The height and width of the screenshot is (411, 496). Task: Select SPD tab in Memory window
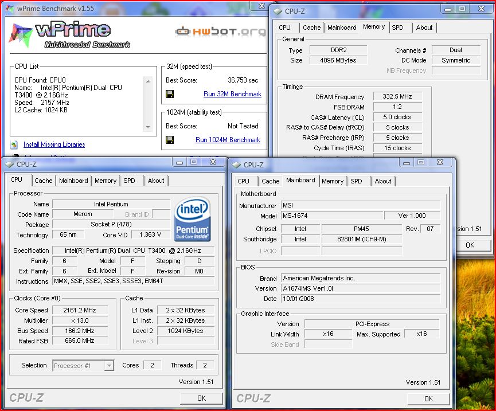pyautogui.click(x=397, y=28)
